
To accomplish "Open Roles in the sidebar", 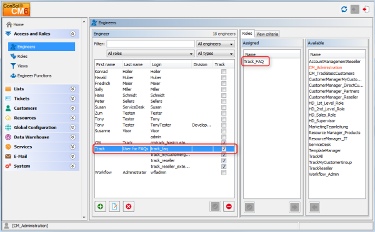I will pos(19,56).
